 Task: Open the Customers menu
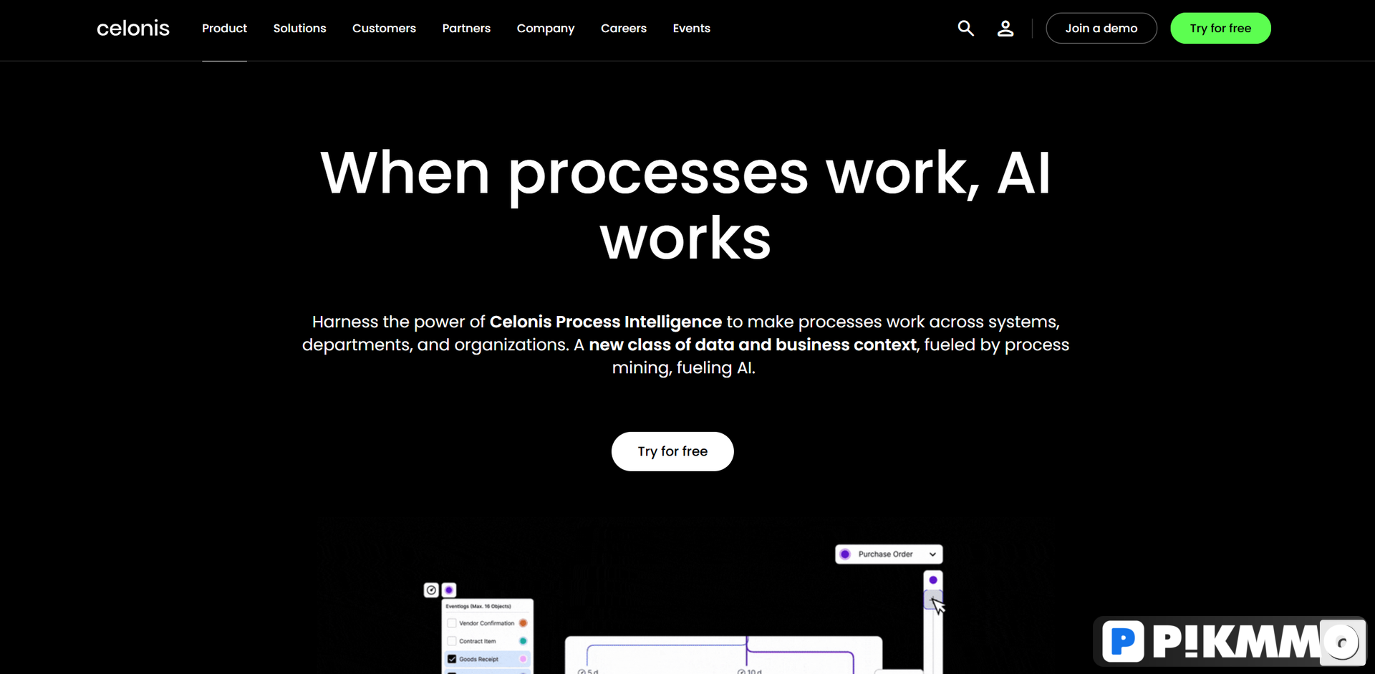384,29
